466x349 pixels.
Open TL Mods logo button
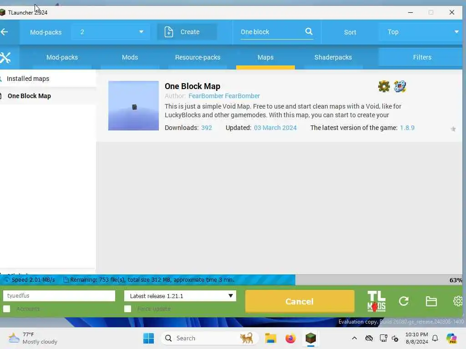click(x=376, y=301)
